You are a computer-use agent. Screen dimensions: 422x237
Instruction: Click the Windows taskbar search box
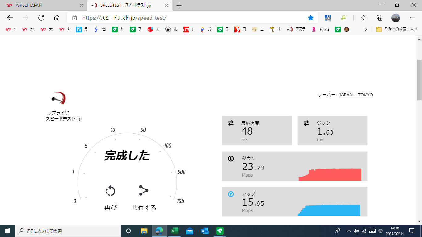tap(68, 231)
